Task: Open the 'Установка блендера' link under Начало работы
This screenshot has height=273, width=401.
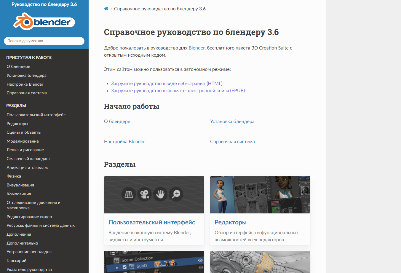Action: pos(232,122)
